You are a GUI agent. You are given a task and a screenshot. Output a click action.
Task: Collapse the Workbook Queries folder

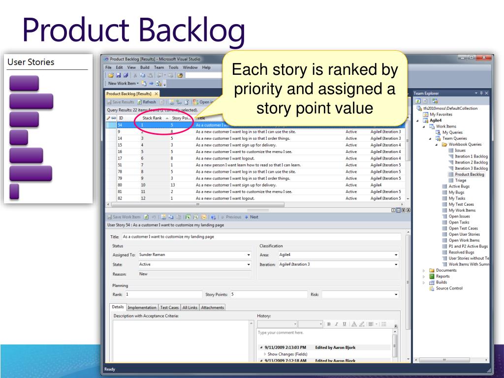pyautogui.click(x=437, y=145)
